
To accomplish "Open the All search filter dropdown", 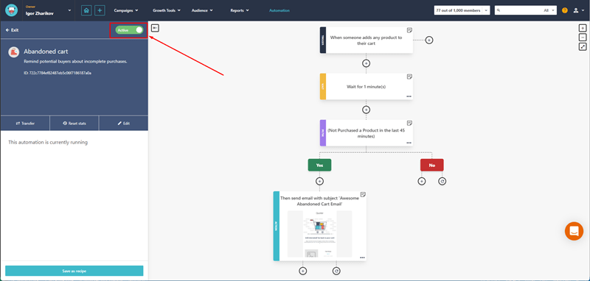I will (x=549, y=10).
